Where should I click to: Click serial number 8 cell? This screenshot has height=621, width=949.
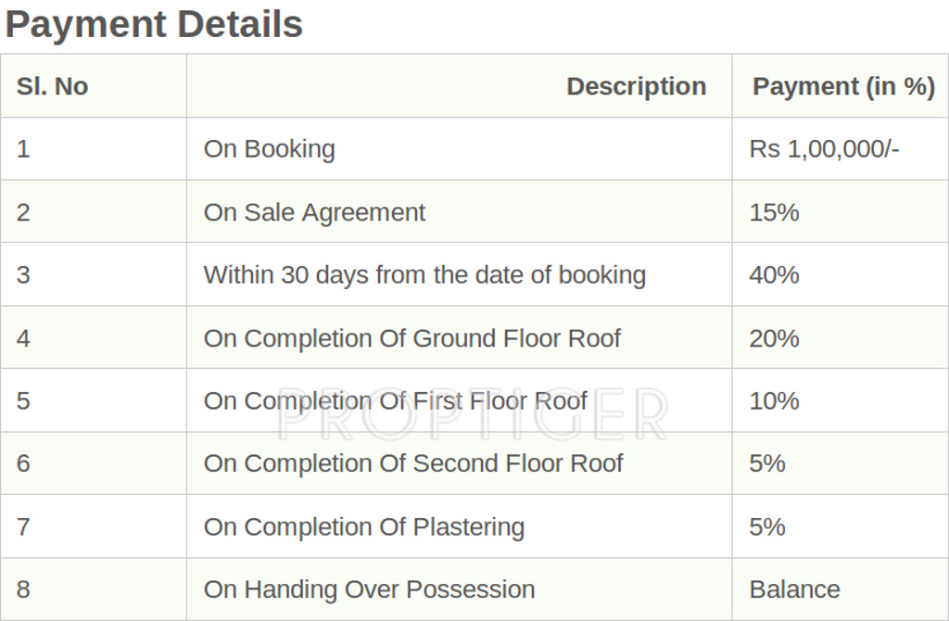pos(23,589)
